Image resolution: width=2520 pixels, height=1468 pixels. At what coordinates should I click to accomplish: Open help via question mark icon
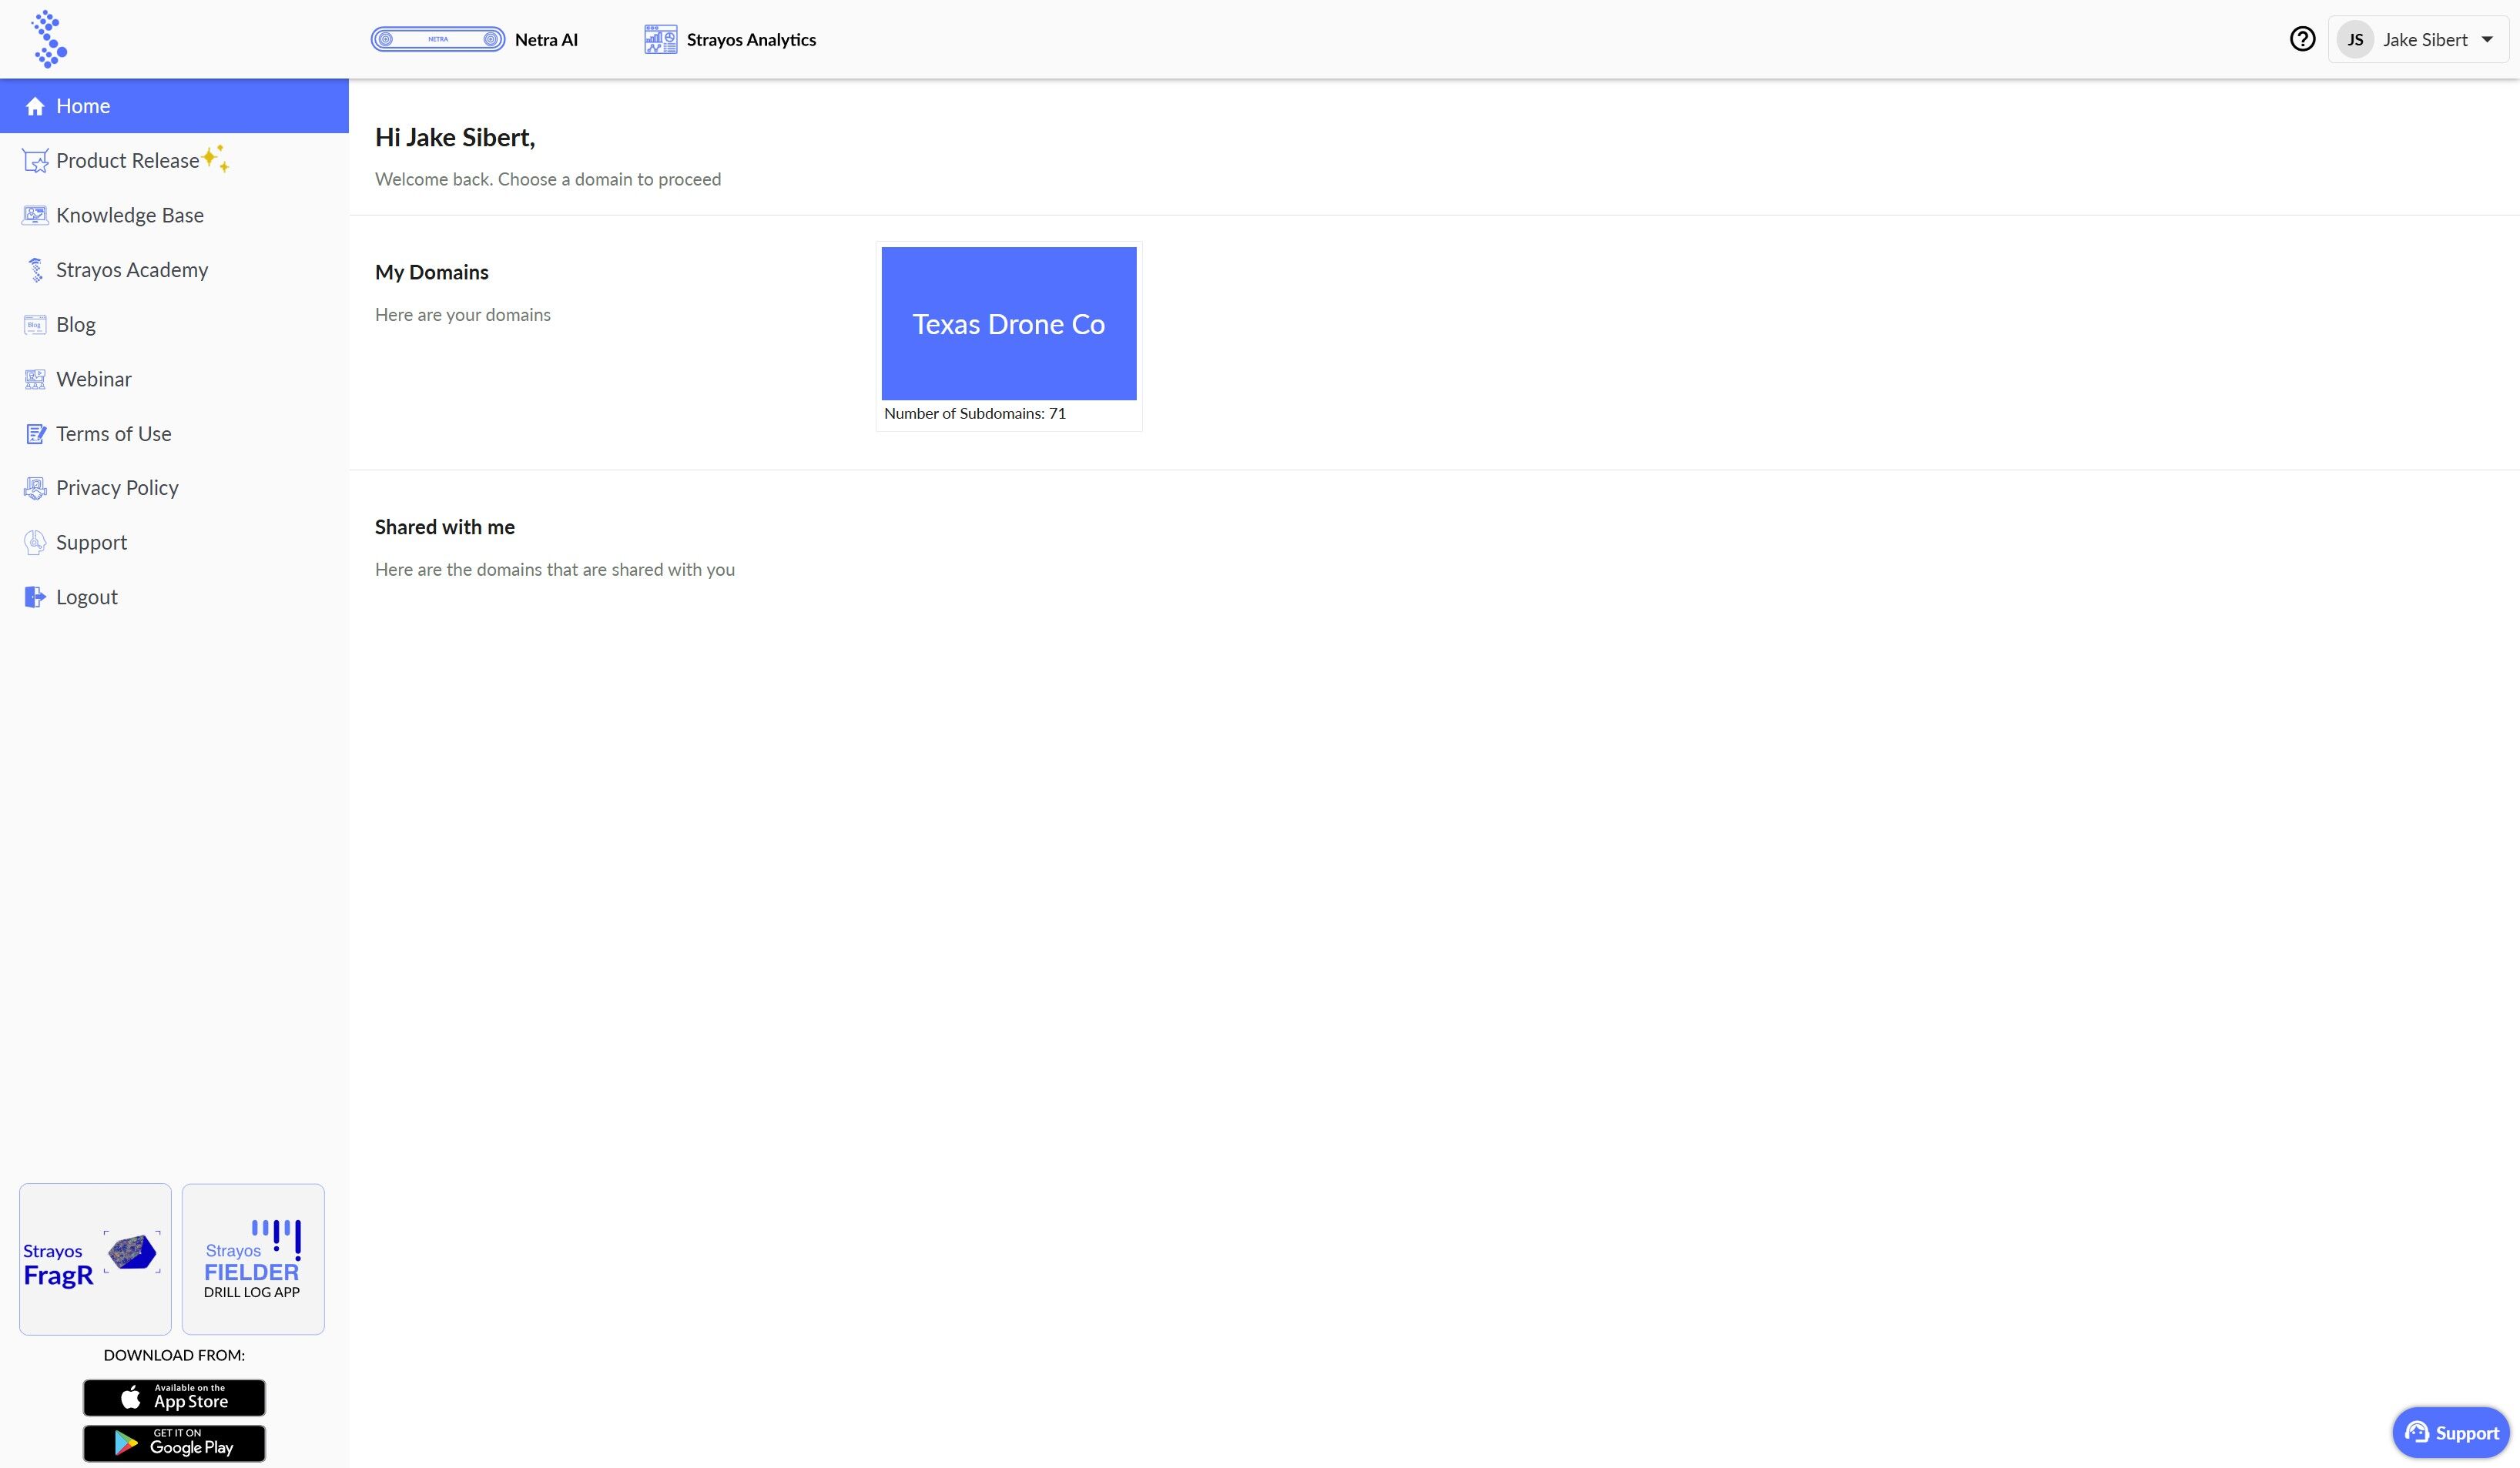2302,39
